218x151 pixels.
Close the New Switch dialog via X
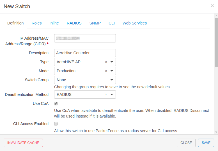pyautogui.click(x=212, y=6)
